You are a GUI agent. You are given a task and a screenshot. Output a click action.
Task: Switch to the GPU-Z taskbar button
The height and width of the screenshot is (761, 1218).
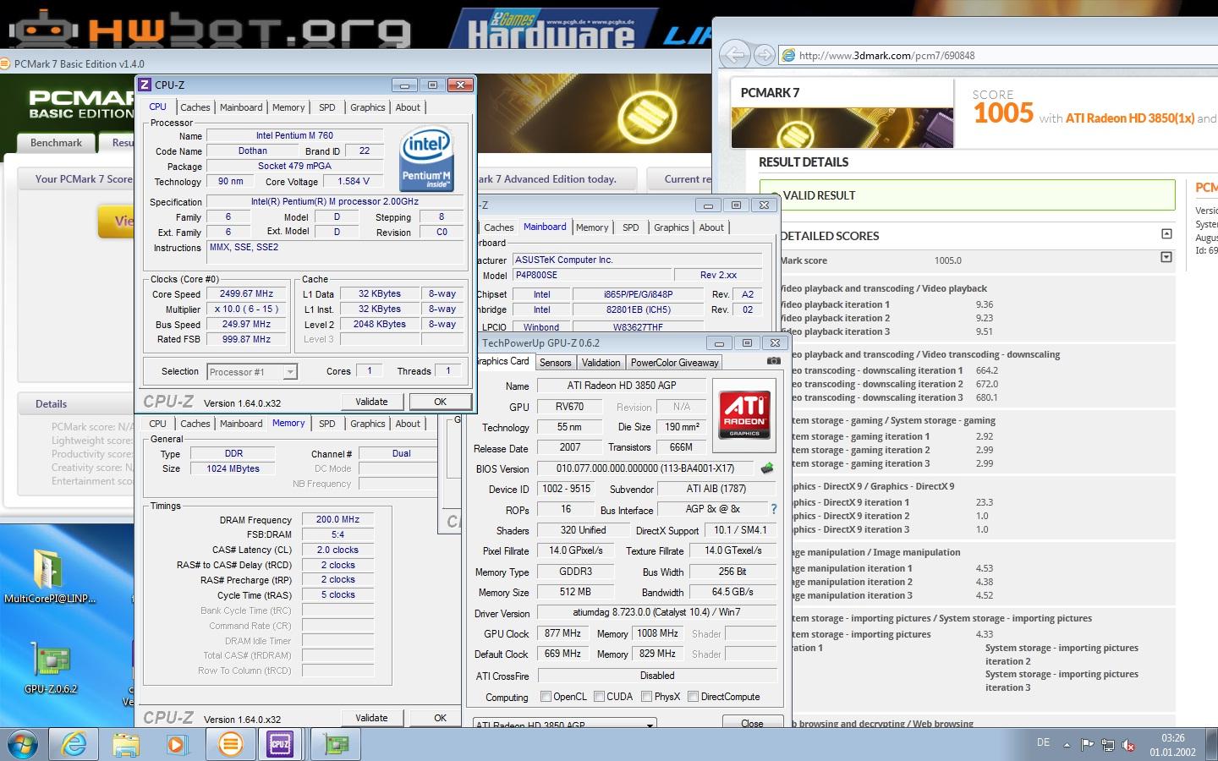point(337,744)
